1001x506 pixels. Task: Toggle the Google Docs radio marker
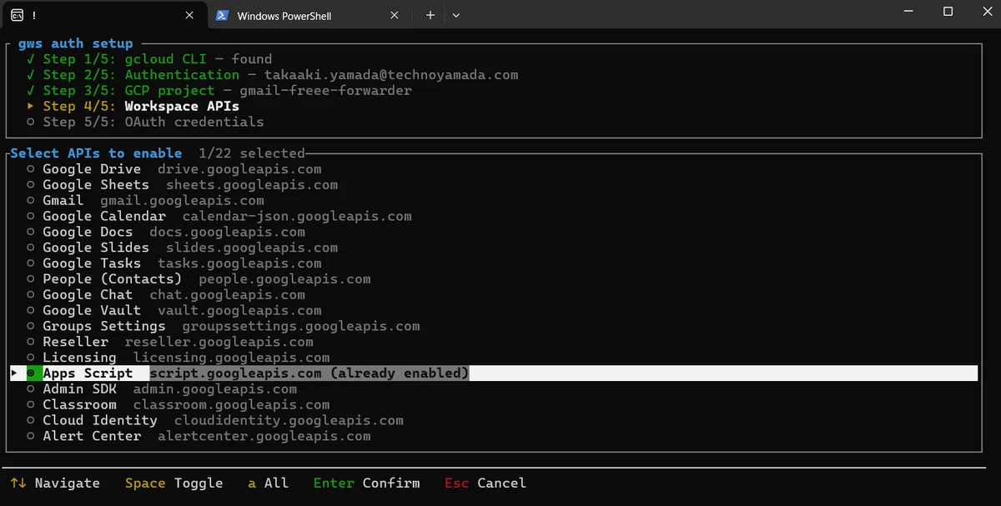click(x=31, y=232)
